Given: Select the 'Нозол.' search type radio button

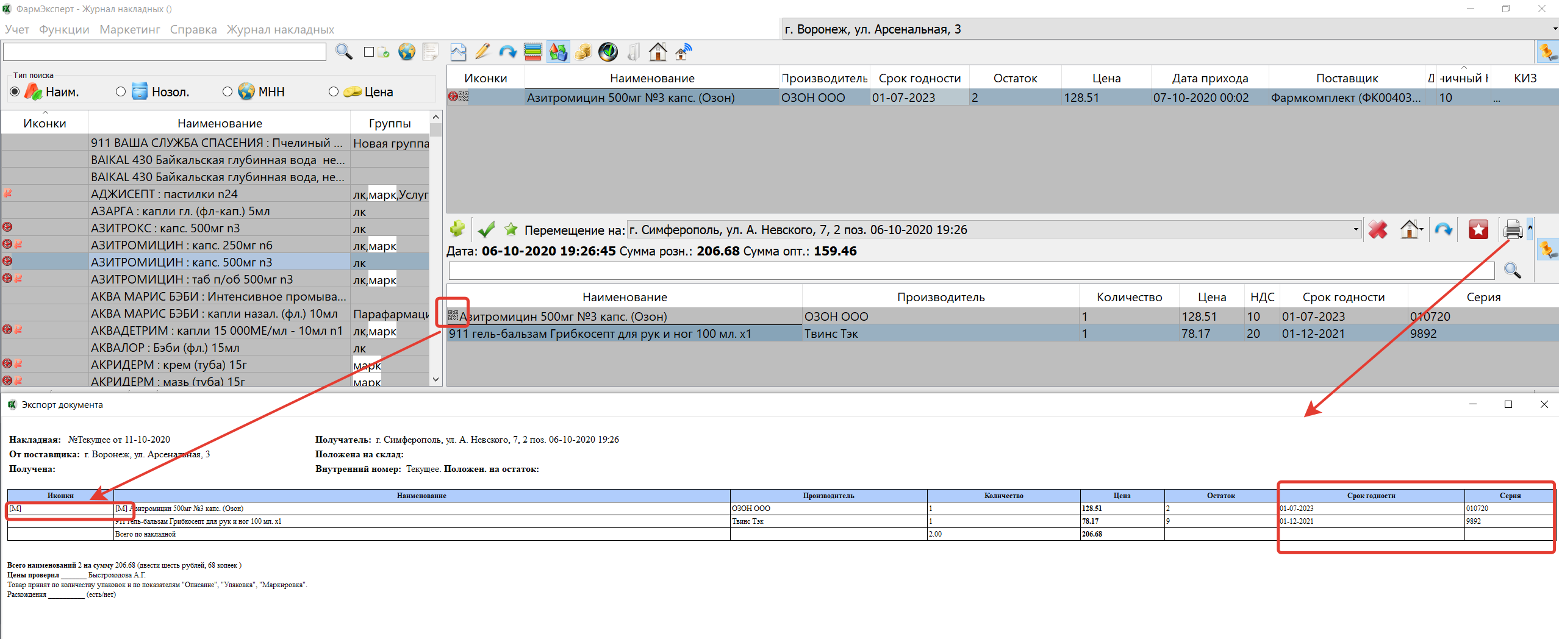Looking at the screenshot, I should click(x=121, y=91).
